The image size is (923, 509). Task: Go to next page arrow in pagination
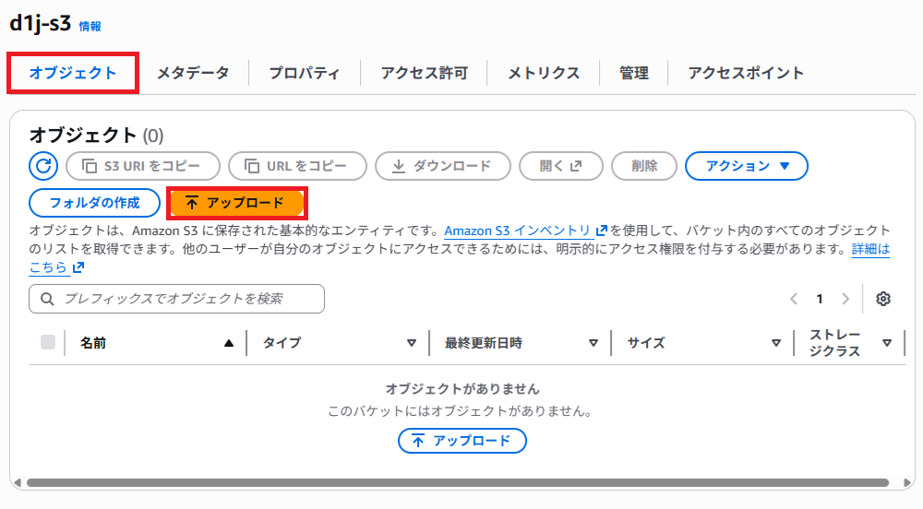(845, 299)
